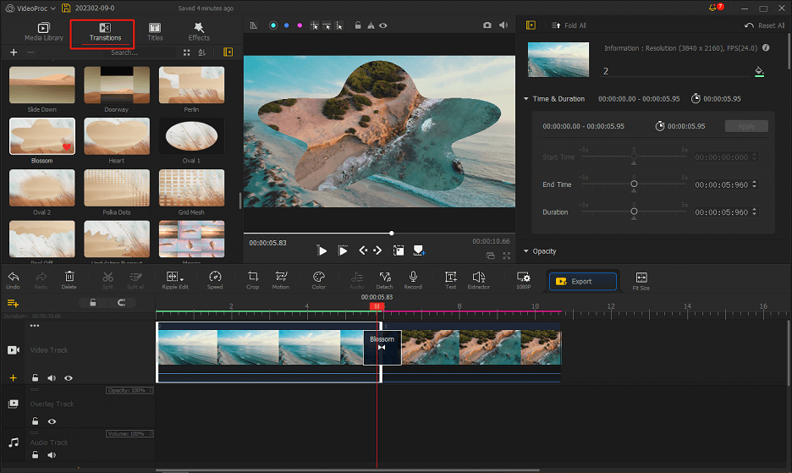Click the transitions search field

click(139, 52)
